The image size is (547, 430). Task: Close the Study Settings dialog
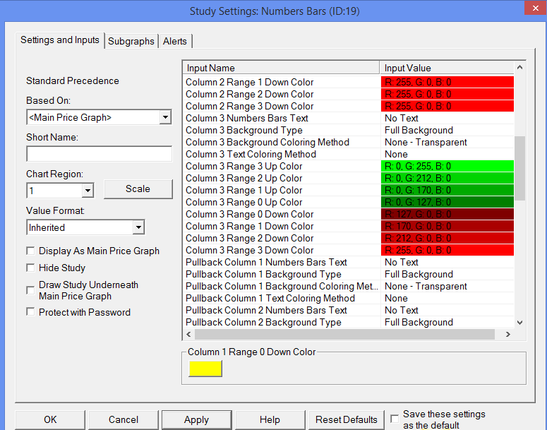click(536, 8)
